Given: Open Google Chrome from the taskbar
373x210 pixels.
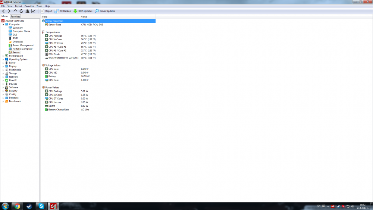Looking at the screenshot, I should pos(17,206).
